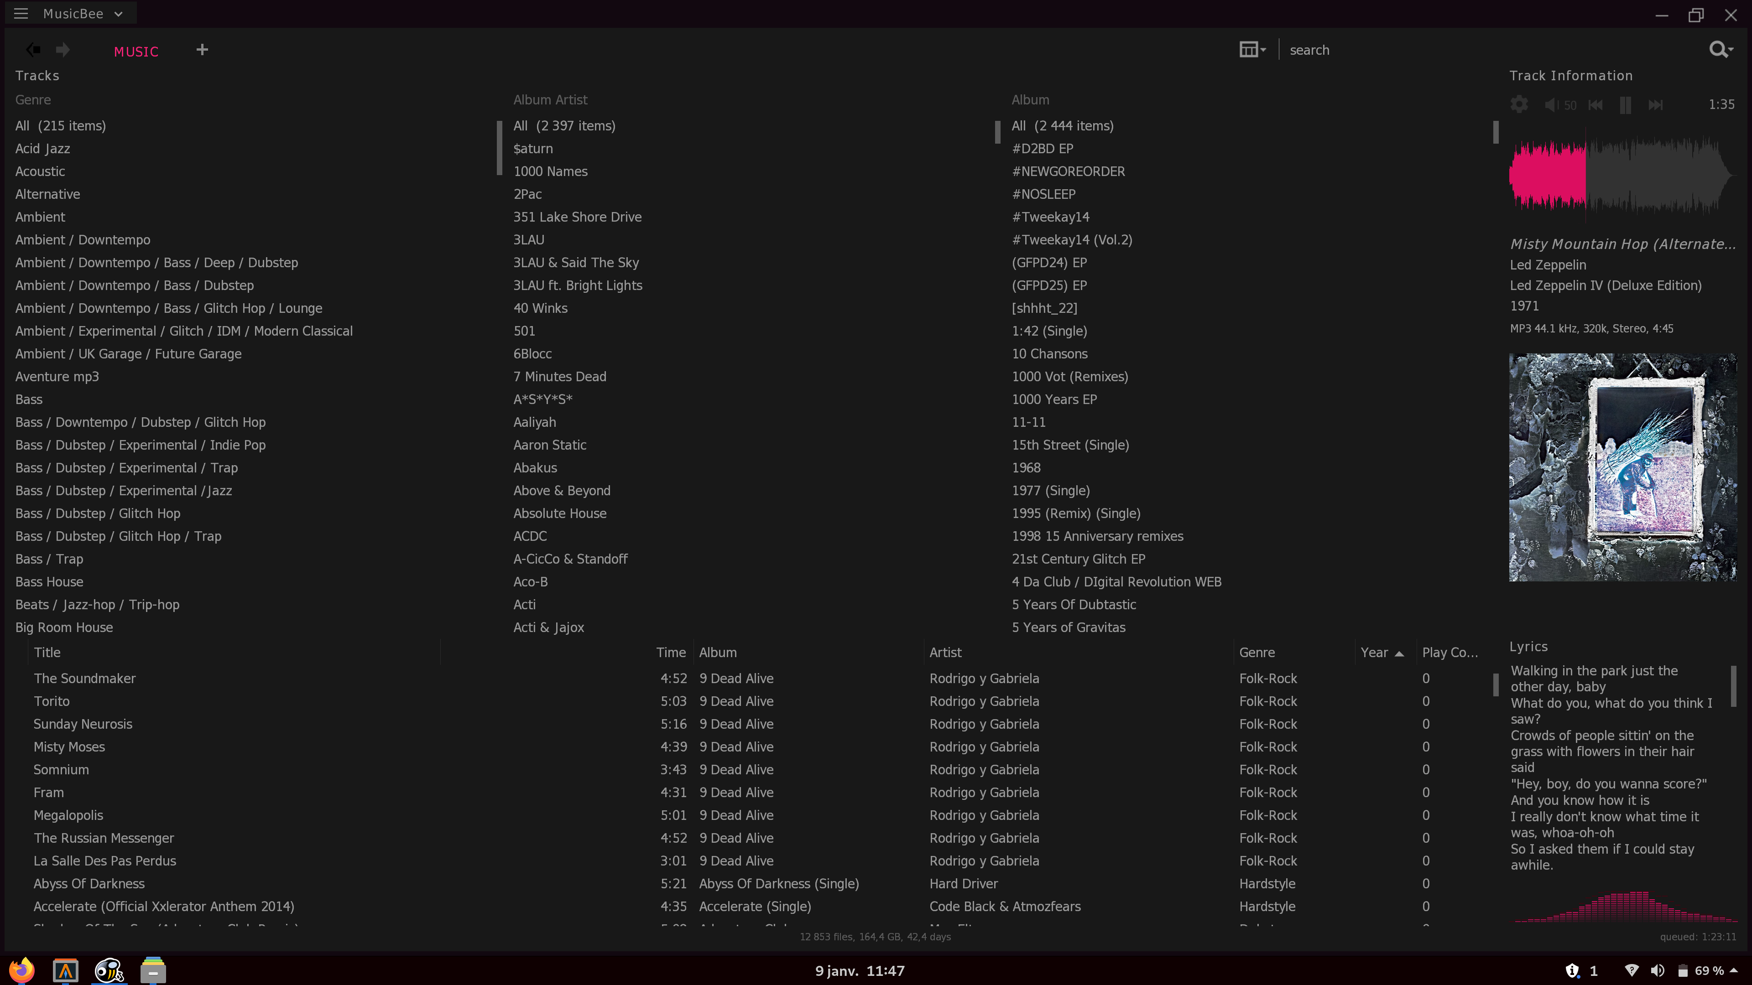This screenshot has height=985, width=1752.
Task: Skip to the previous track
Action: click(1595, 105)
